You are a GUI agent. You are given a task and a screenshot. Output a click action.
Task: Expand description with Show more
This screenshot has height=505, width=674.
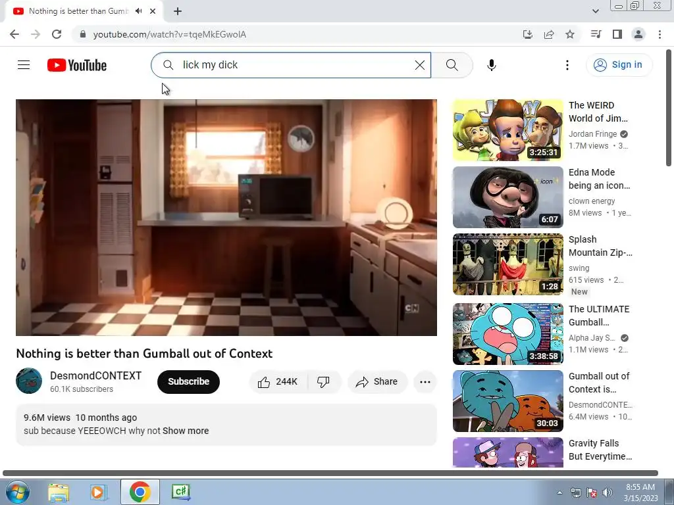click(186, 431)
